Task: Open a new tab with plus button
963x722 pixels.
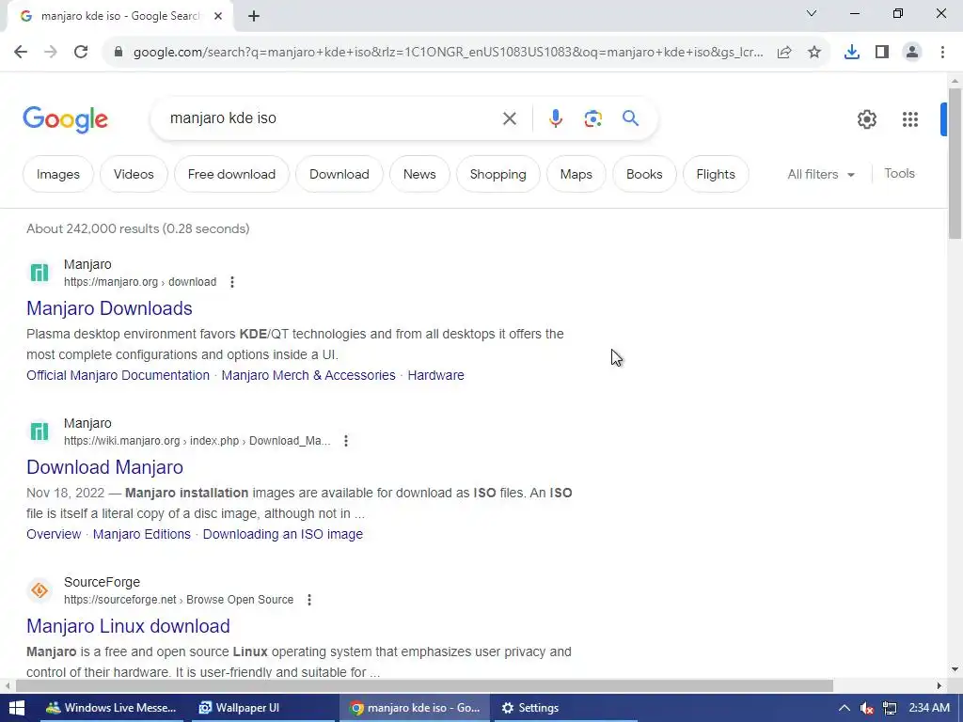Action: [x=254, y=17]
